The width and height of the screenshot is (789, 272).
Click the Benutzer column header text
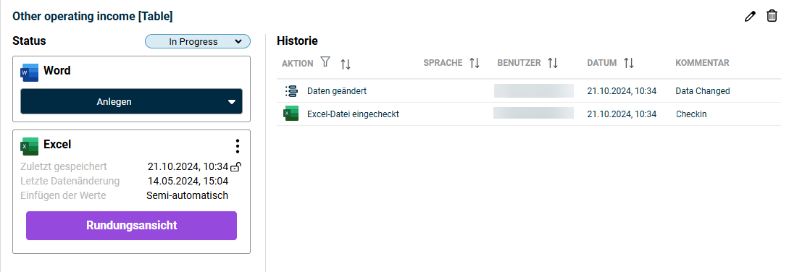[x=519, y=63]
